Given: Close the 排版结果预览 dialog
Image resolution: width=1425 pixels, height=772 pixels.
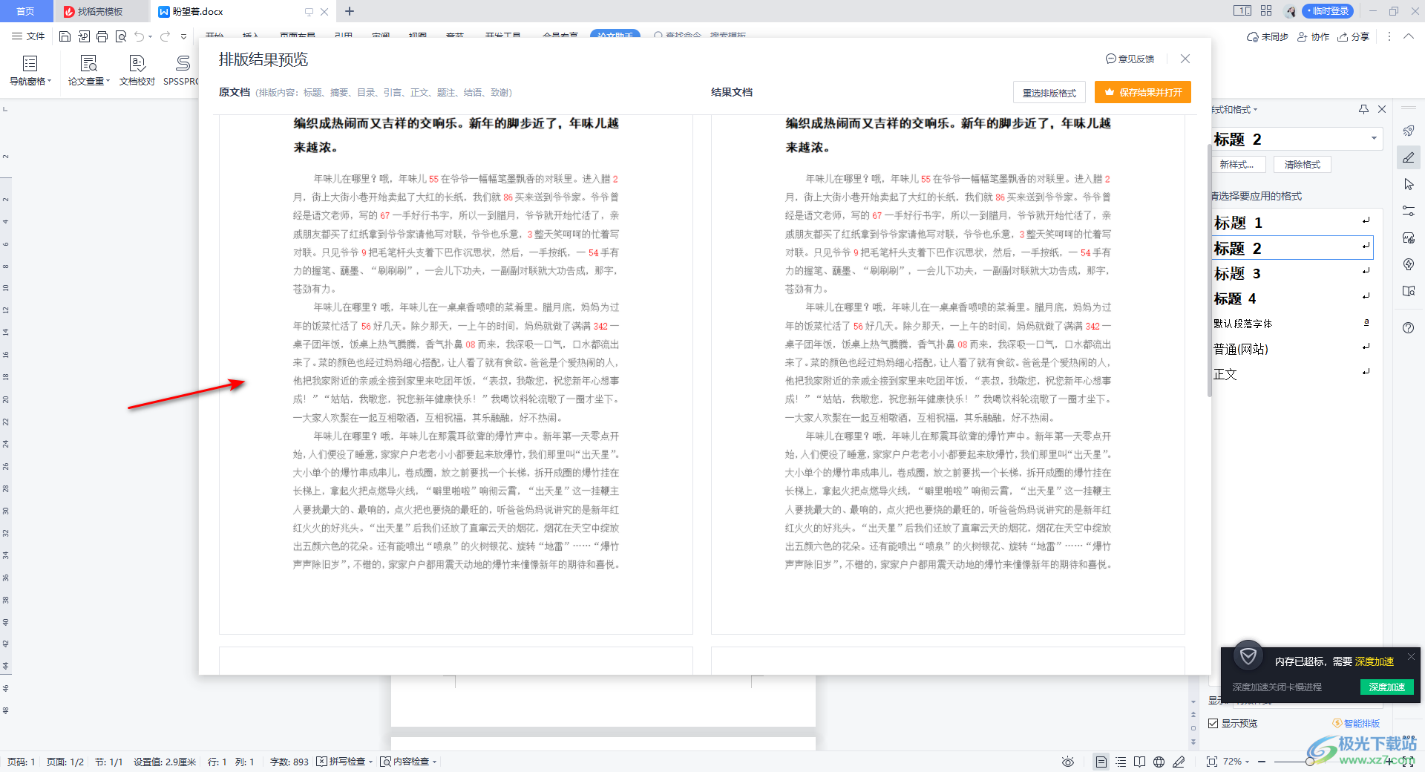Looking at the screenshot, I should tap(1185, 59).
